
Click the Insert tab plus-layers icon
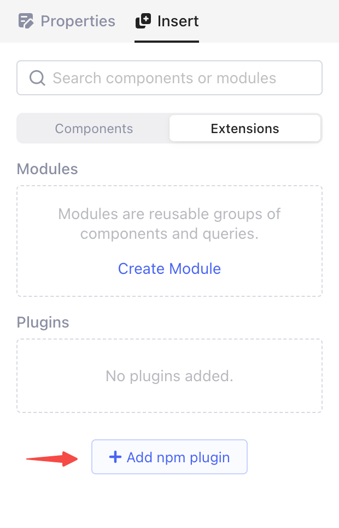tap(143, 21)
